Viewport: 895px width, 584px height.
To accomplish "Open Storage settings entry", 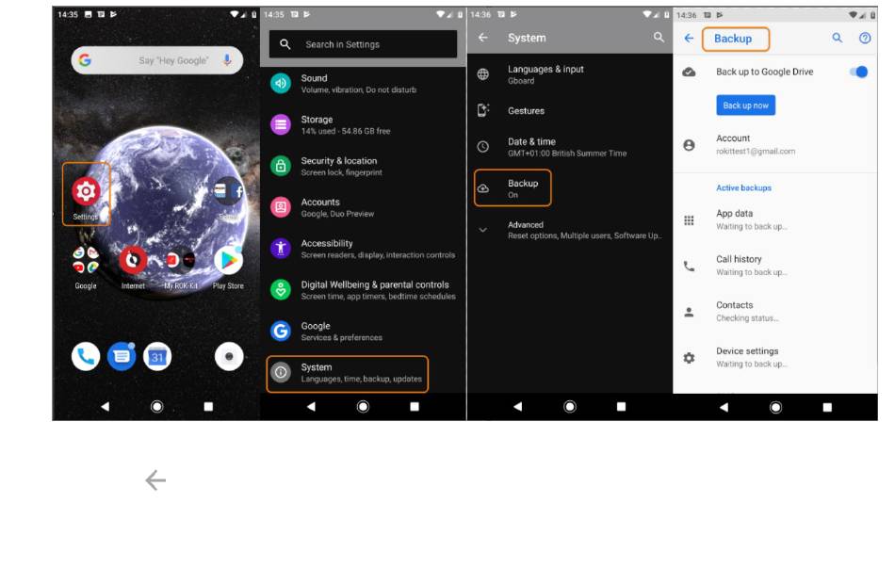I will tap(363, 124).
